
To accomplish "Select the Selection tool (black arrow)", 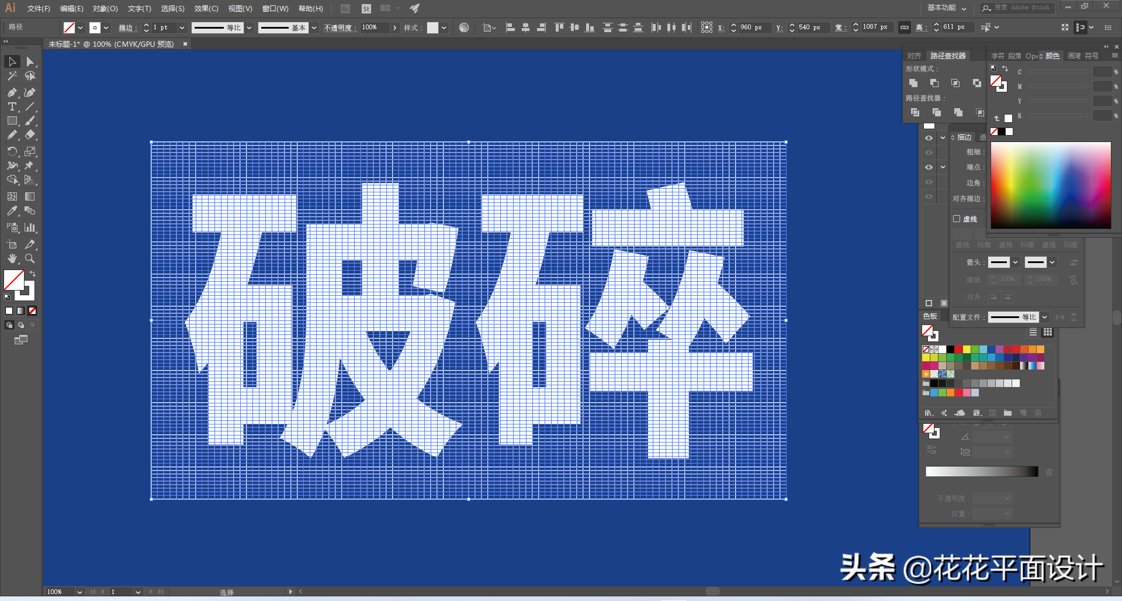I will (x=12, y=62).
